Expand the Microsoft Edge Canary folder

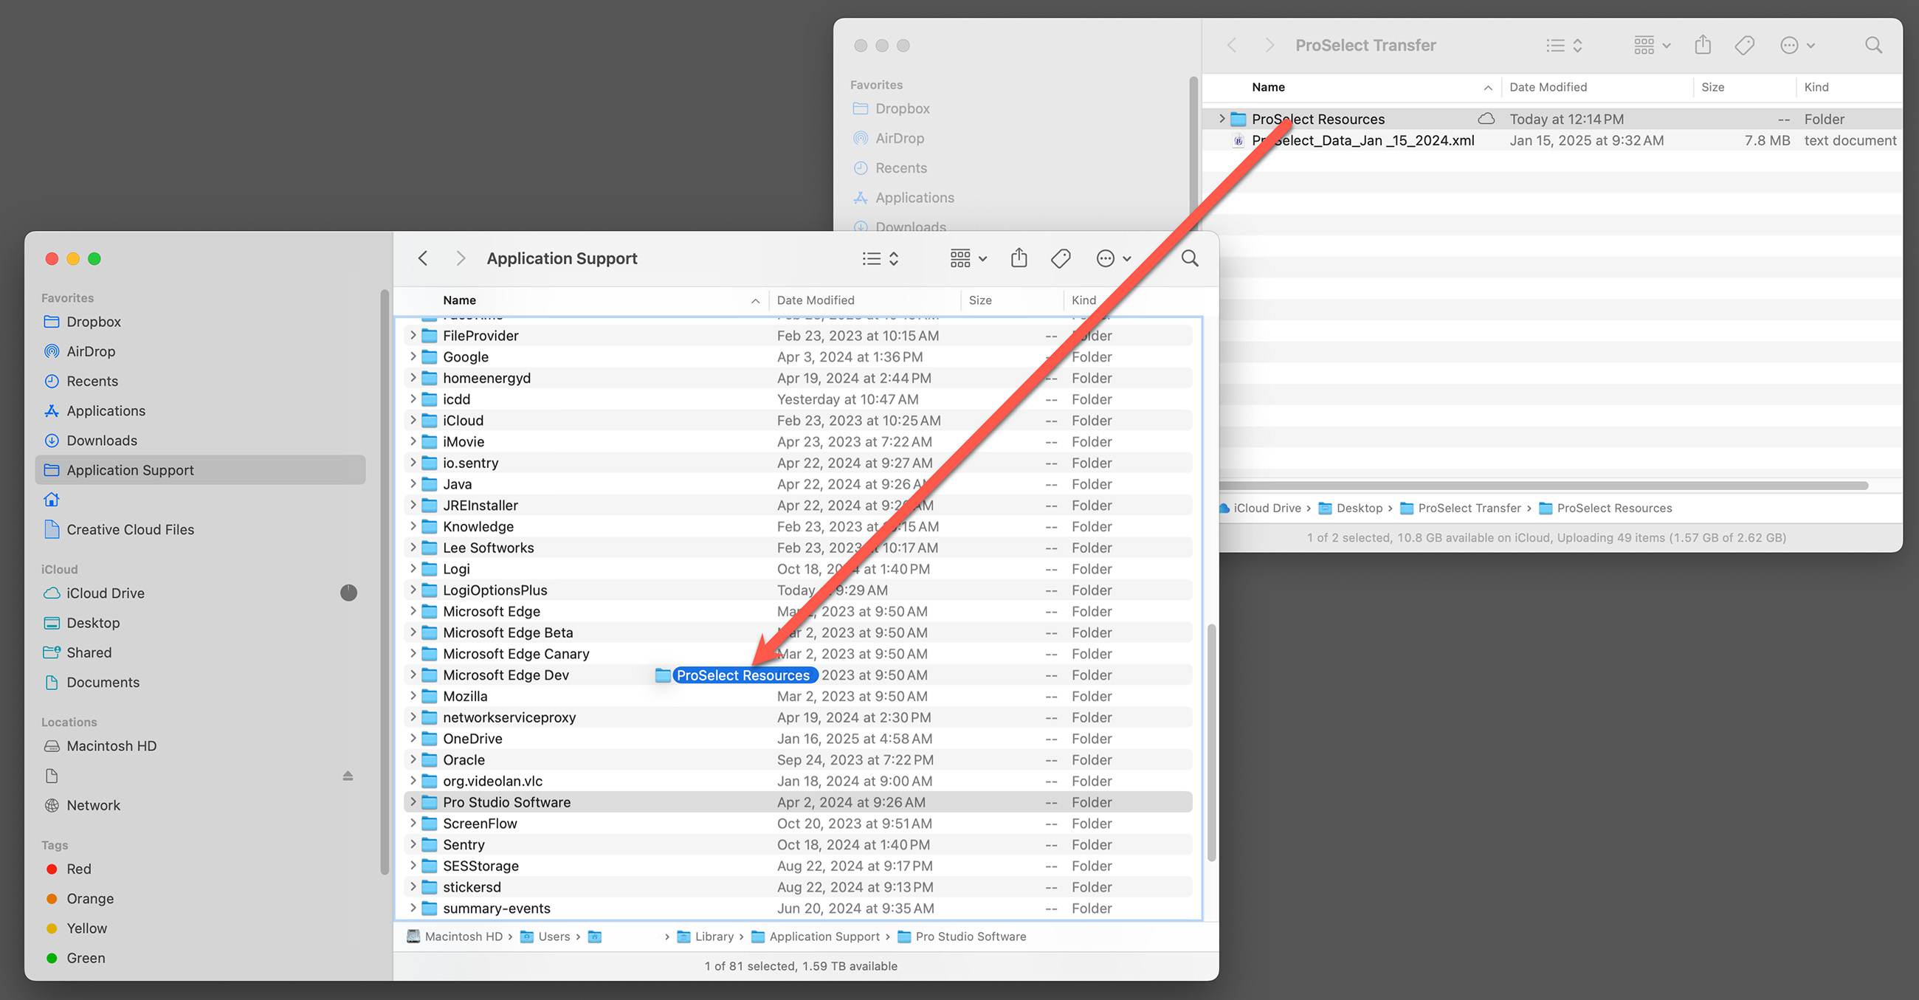(413, 653)
